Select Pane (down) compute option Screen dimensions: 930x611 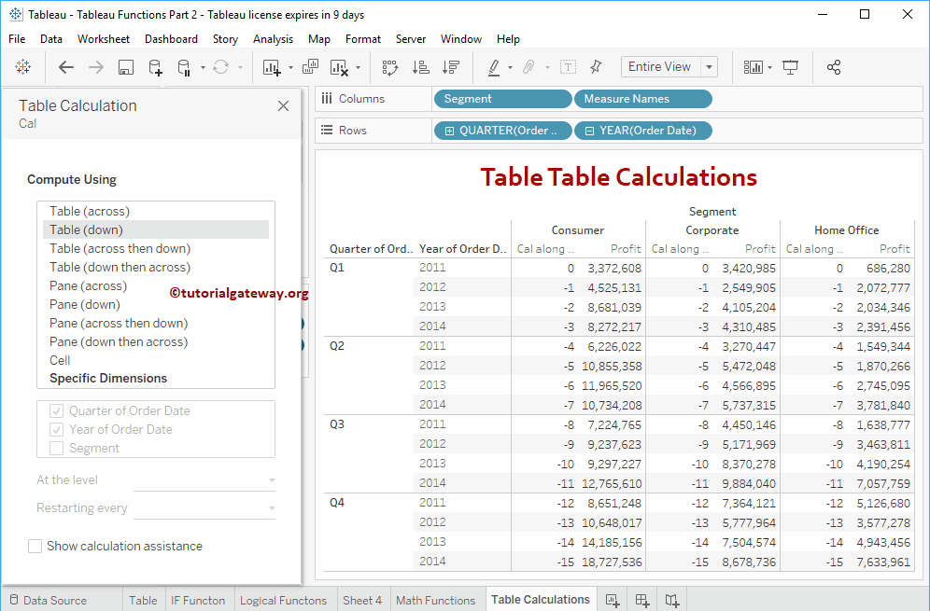[85, 304]
